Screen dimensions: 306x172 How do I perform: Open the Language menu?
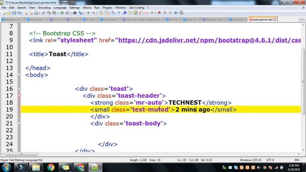tap(60, 8)
